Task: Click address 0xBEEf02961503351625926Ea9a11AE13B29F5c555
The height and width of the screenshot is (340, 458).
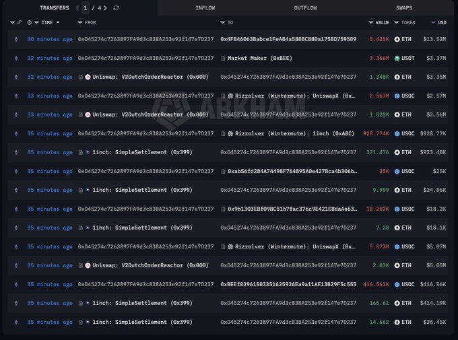Action: pos(288,284)
